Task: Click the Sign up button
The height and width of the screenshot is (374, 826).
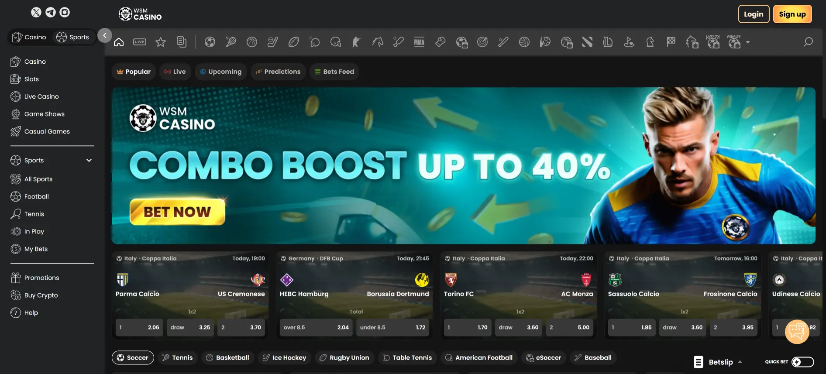Action: tap(792, 14)
